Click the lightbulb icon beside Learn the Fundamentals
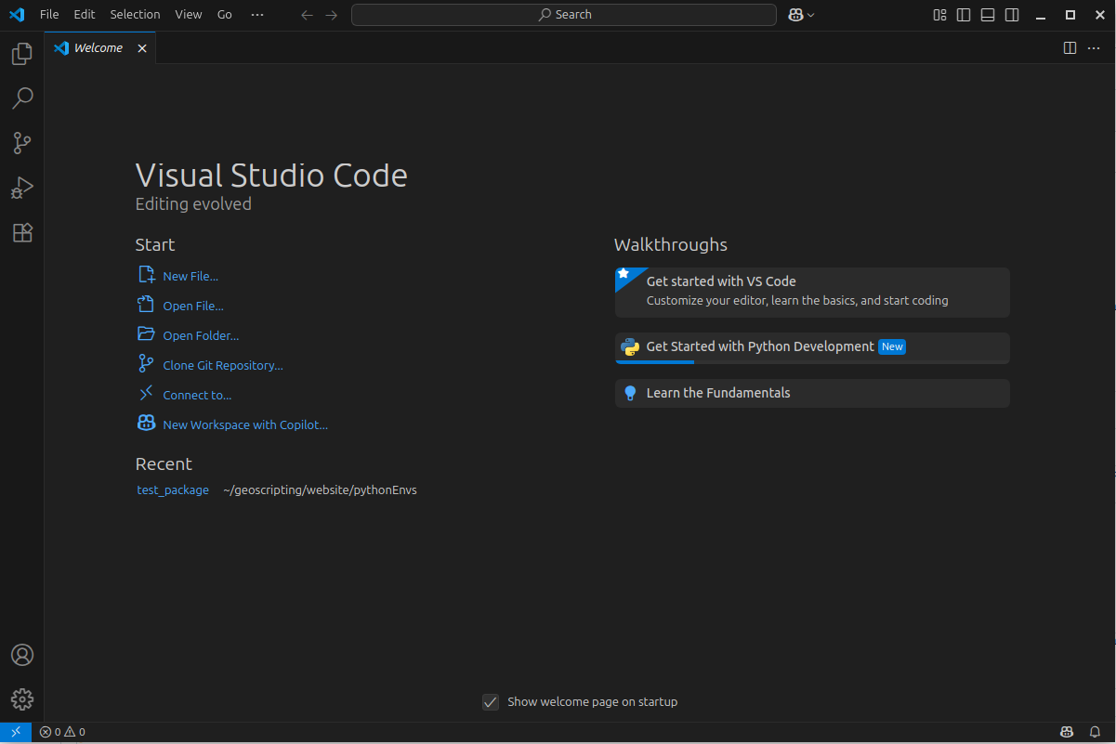This screenshot has width=1116, height=744. pyautogui.click(x=630, y=393)
